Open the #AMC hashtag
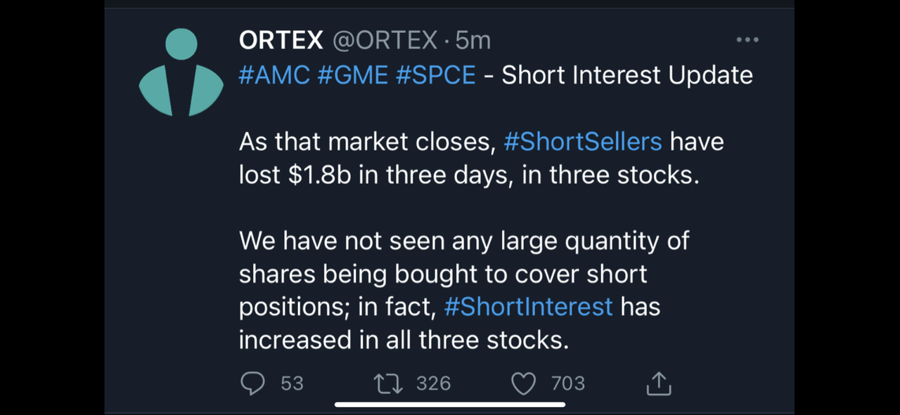 coord(274,75)
